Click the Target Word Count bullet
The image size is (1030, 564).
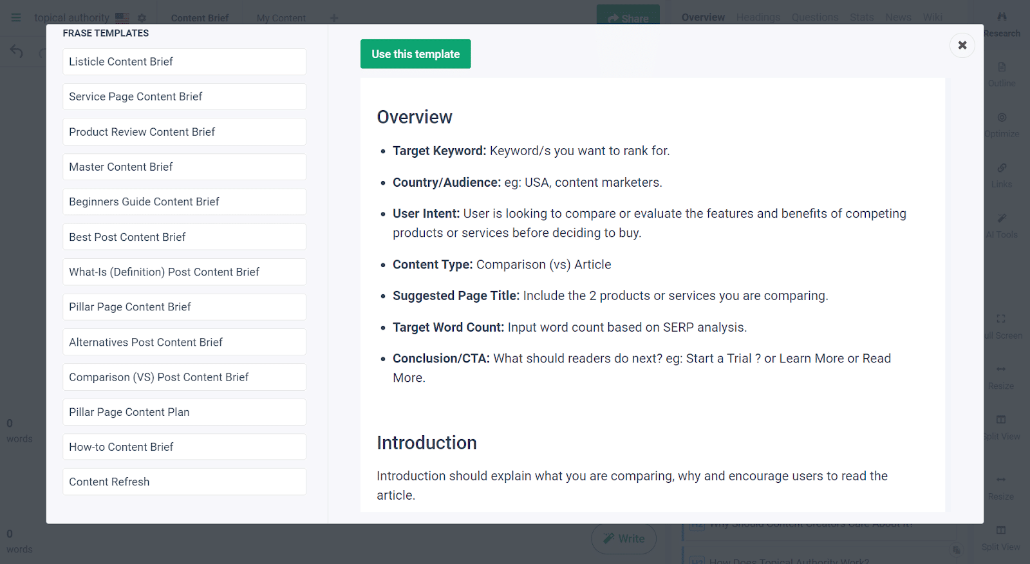570,327
